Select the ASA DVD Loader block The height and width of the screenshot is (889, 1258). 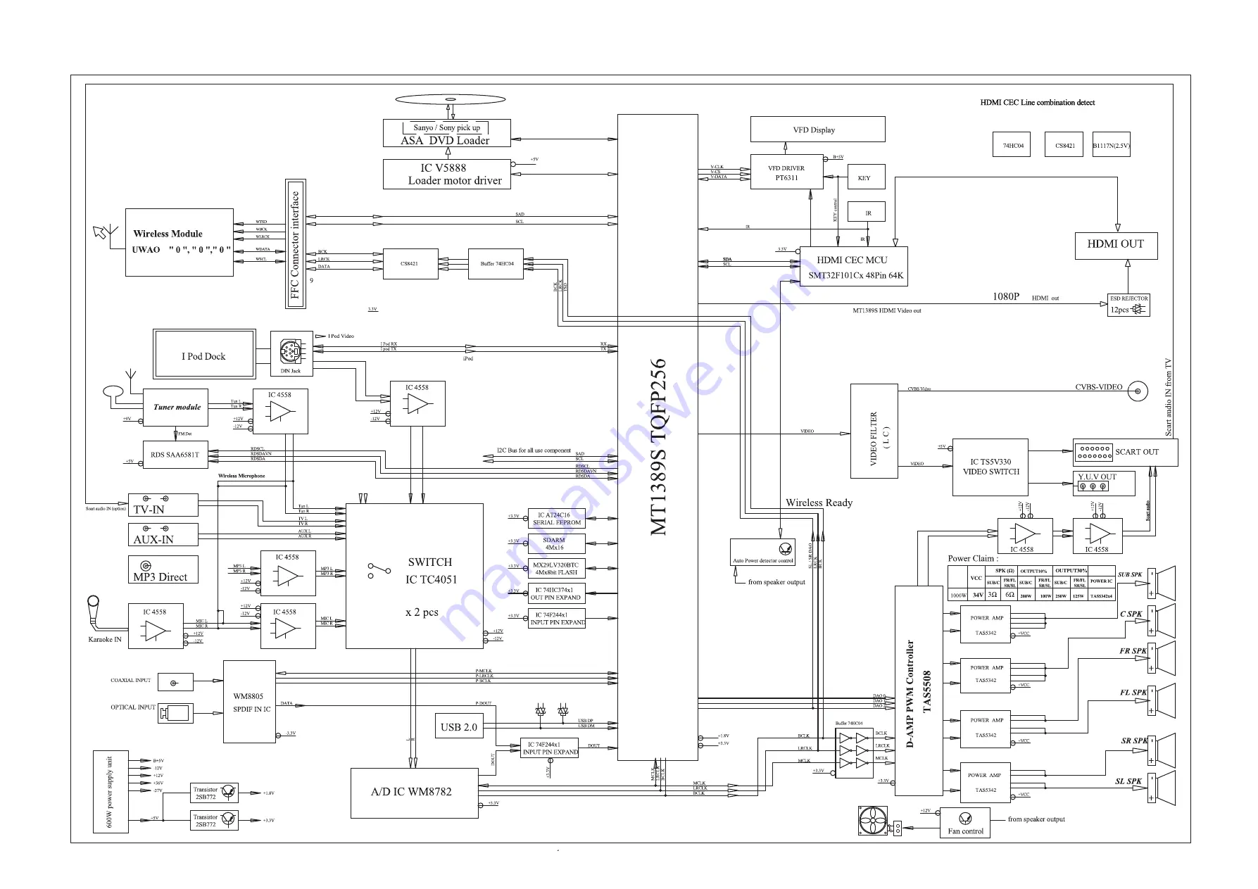tap(446, 133)
